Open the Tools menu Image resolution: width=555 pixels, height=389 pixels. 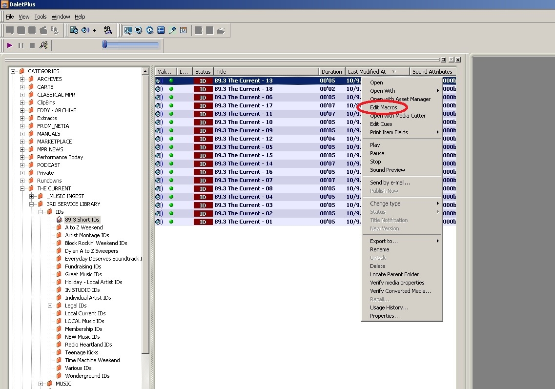click(41, 17)
